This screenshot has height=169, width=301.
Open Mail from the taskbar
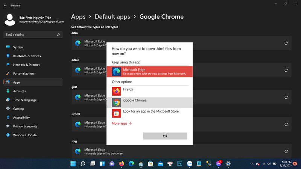pos(160,164)
